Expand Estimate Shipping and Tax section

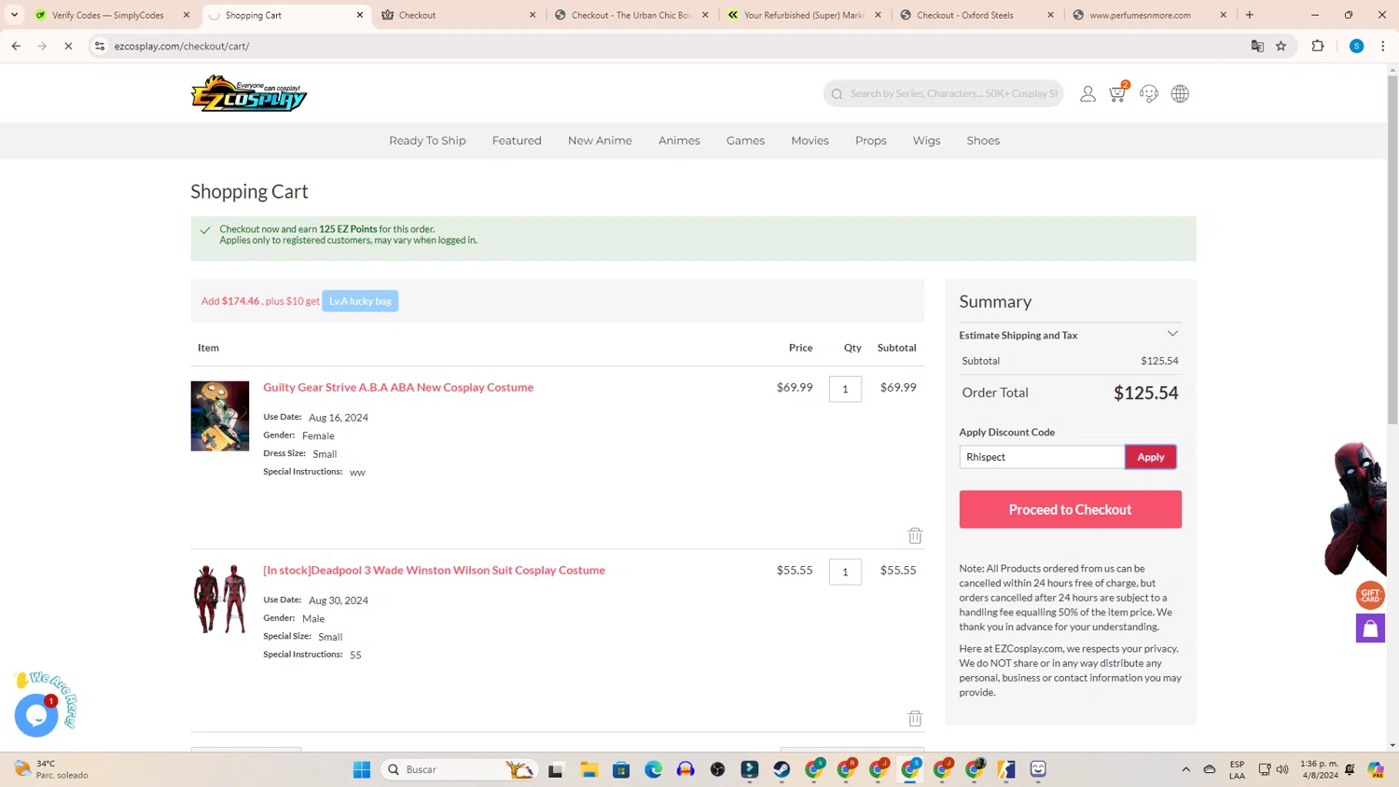coord(1070,335)
